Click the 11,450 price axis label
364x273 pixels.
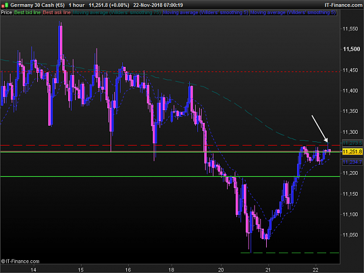click(x=350, y=70)
